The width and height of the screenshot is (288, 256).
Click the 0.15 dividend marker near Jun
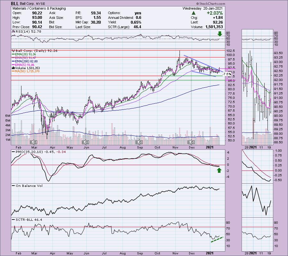click(85, 142)
